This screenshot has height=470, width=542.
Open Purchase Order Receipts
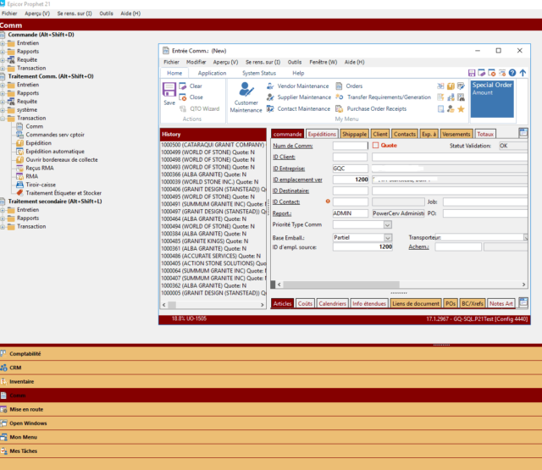(371, 109)
